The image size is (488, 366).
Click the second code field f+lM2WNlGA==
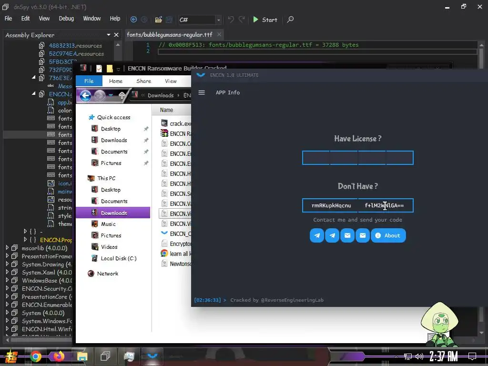pyautogui.click(x=386, y=205)
